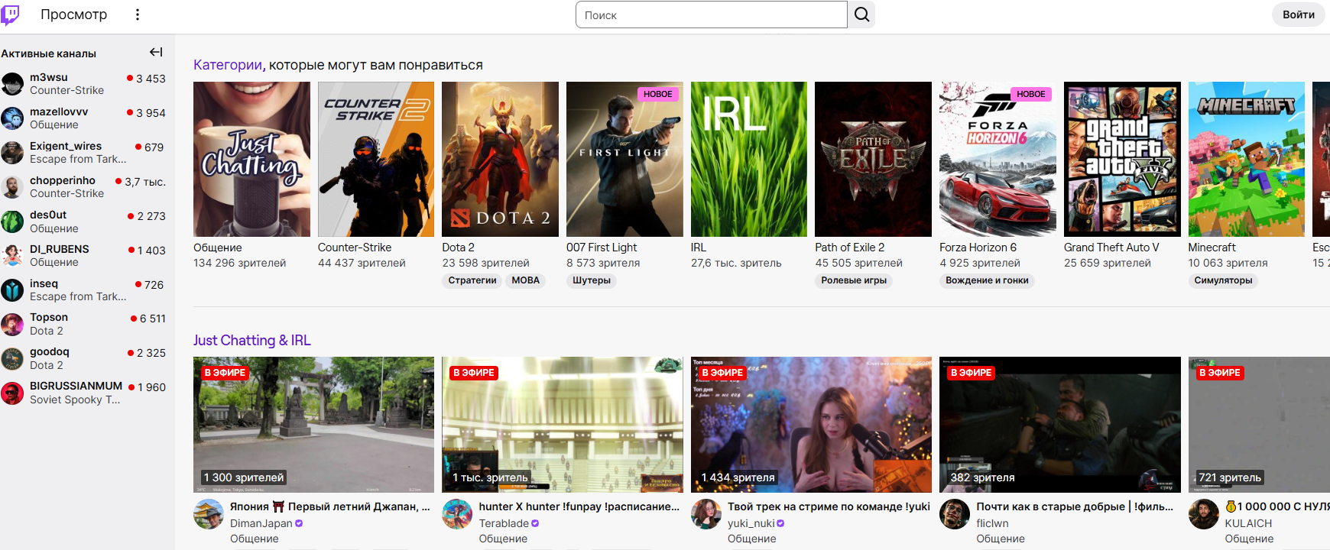Select BIGRUSSIANMUM channel name in sidebar
The image size is (1330, 550).
point(76,386)
